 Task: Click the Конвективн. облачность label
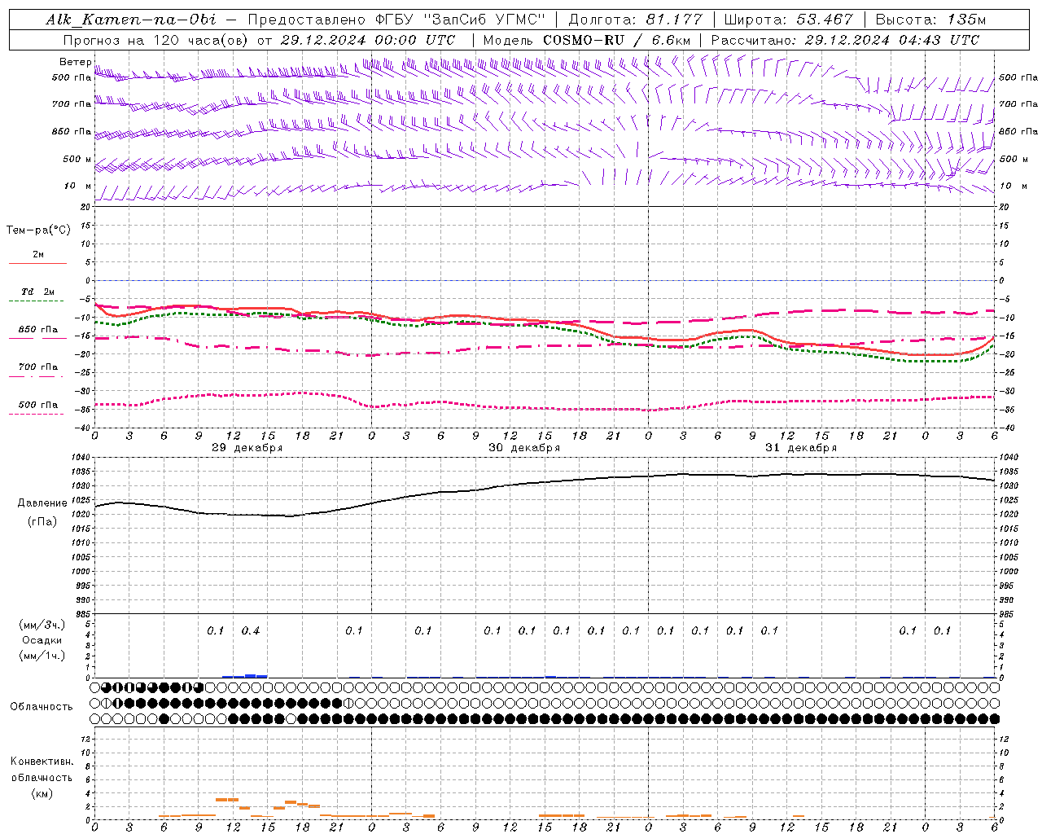click(x=42, y=770)
